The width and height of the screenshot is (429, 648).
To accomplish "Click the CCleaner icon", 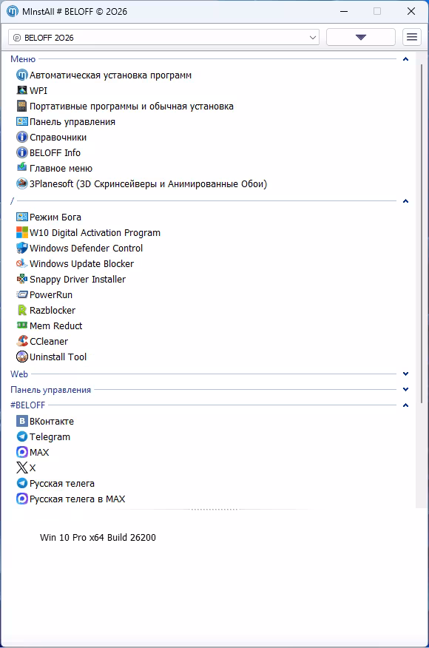I will 22,341.
